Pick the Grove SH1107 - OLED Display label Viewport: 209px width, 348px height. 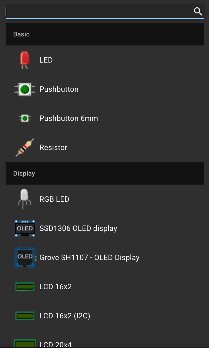click(89, 257)
